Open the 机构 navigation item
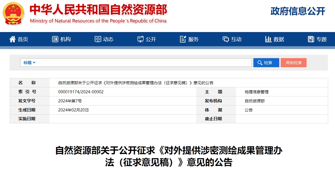 (x=61, y=39)
